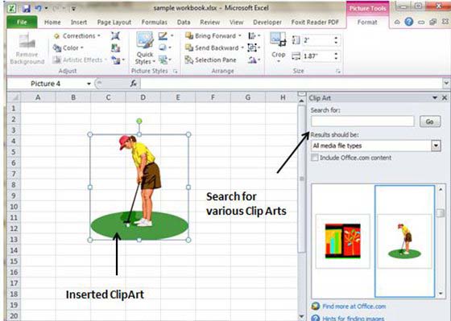This screenshot has width=451, height=321.
Task: Select column F header
Action: coord(213,97)
